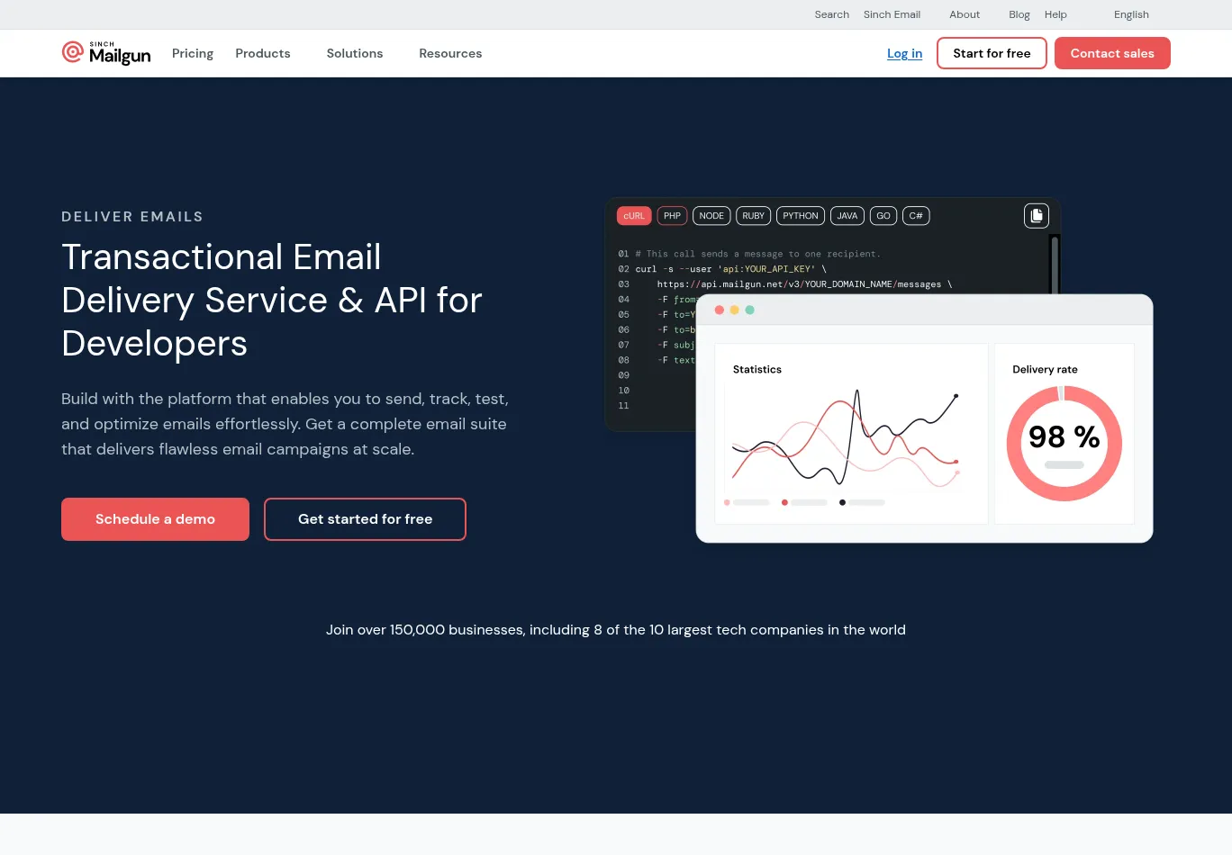1232x855 pixels.
Task: Switch to the PHP code tab
Action: (x=672, y=216)
